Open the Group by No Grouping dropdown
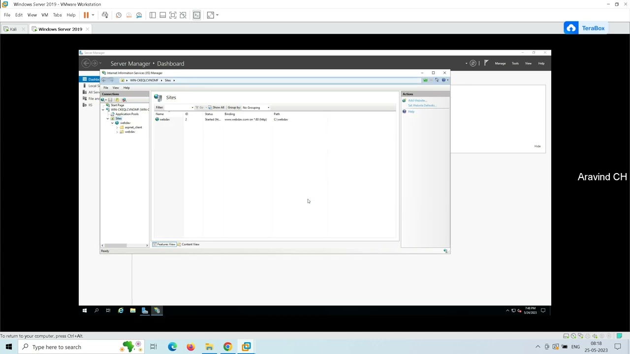Viewport: 630px width, 354px height. 255,108
